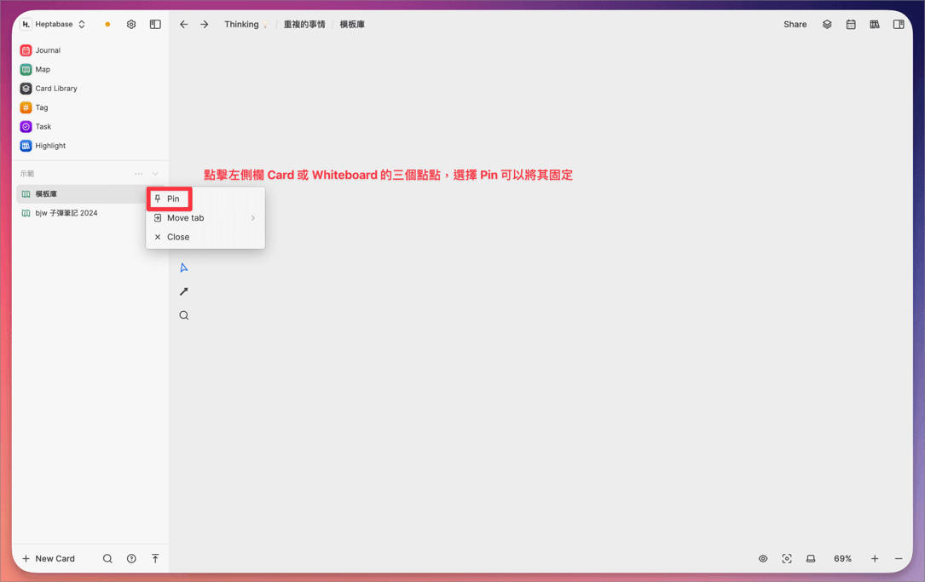Choose Close in the context menu

coord(205,237)
